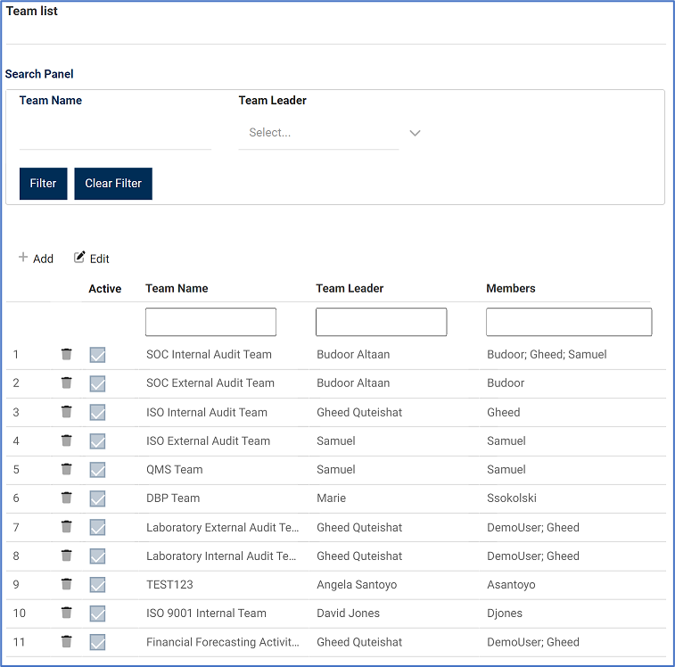Toggle Active checkbox for SOC External Audit Team

coord(98,383)
